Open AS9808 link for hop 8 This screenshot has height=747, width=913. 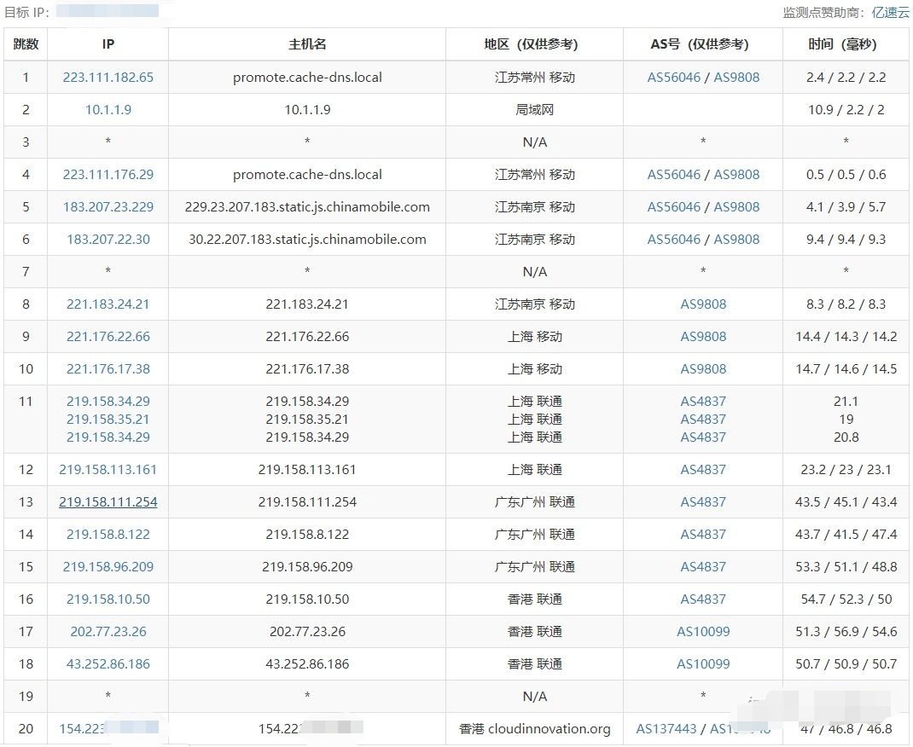tap(701, 304)
